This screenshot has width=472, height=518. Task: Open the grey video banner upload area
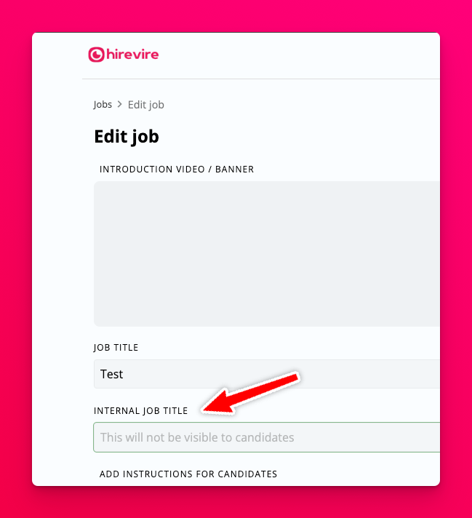[x=267, y=254]
